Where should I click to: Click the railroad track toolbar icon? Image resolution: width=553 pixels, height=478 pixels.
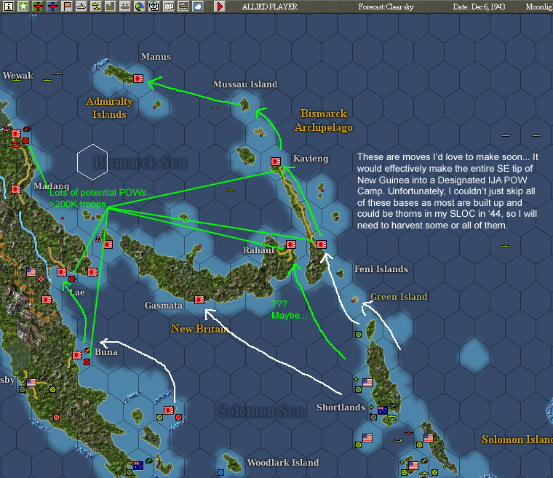coord(183,7)
